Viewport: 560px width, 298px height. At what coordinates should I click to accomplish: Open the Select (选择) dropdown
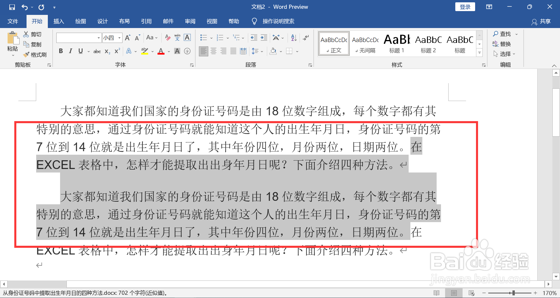click(x=504, y=54)
